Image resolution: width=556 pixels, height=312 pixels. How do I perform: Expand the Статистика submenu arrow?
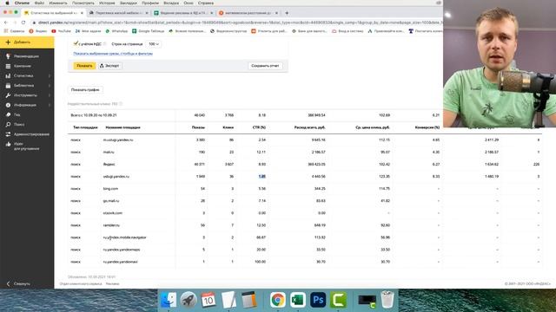(x=50, y=75)
